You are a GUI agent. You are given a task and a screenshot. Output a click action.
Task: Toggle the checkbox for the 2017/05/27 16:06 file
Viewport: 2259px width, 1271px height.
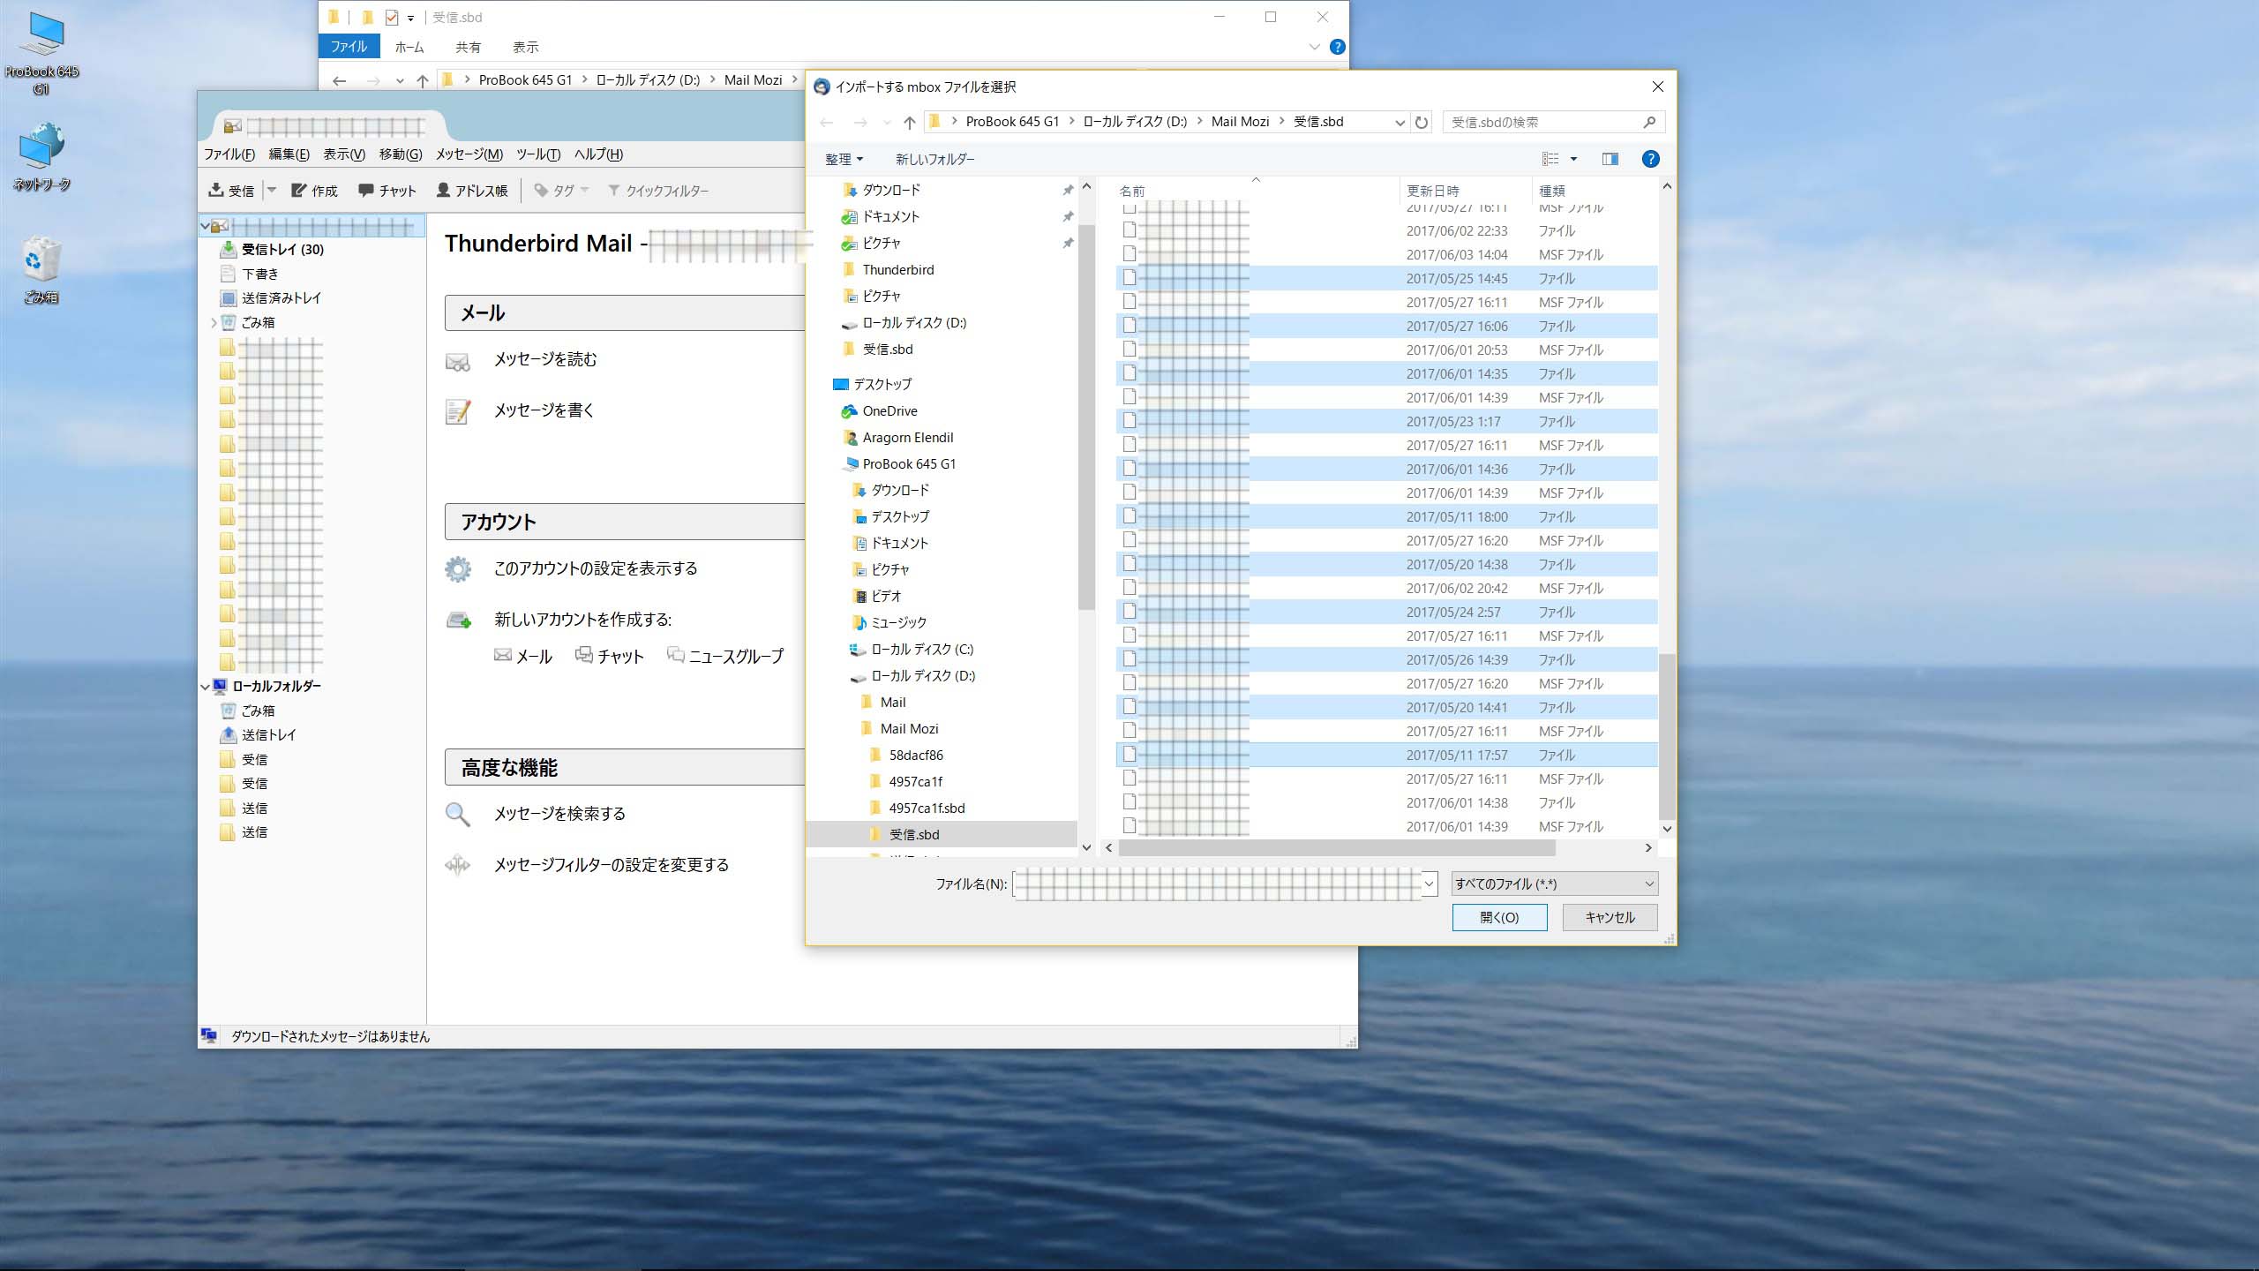click(x=1129, y=326)
